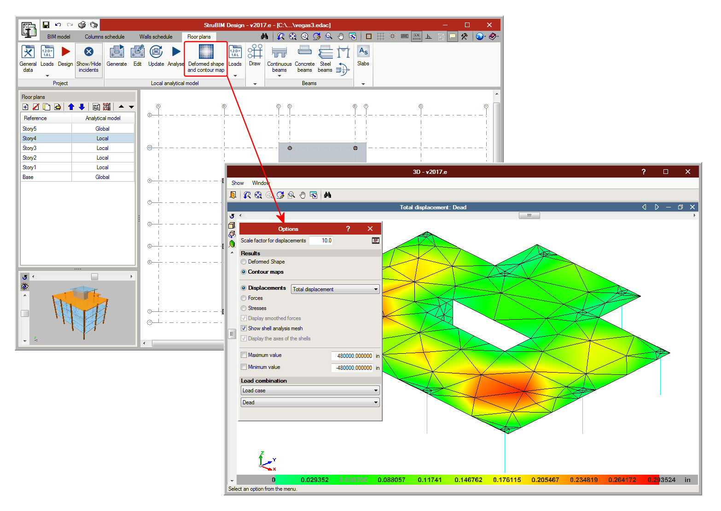Expand the Load case dropdown
Screen dimensions: 721x511
(x=310, y=390)
